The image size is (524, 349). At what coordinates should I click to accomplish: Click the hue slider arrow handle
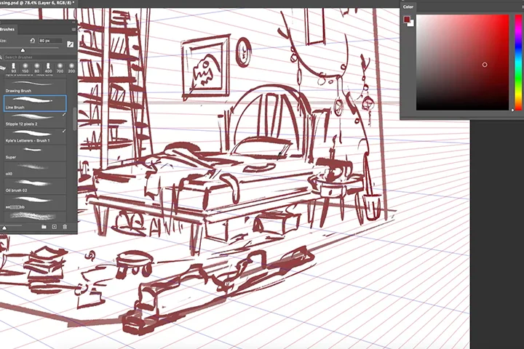pos(513,110)
